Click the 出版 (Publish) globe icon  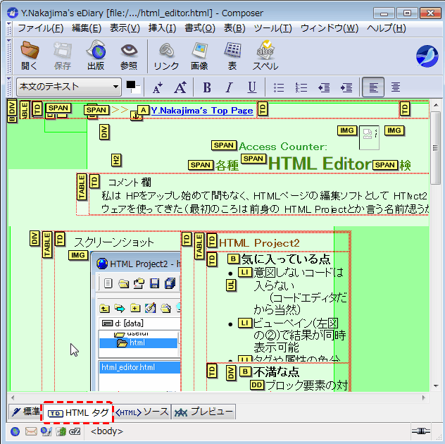pyautogui.click(x=96, y=55)
